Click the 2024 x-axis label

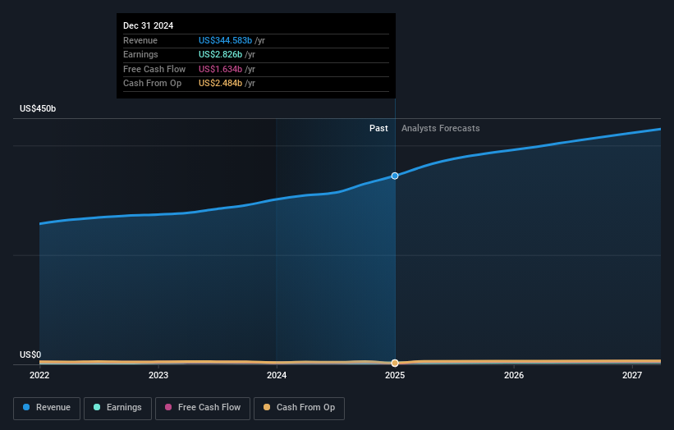tap(277, 375)
